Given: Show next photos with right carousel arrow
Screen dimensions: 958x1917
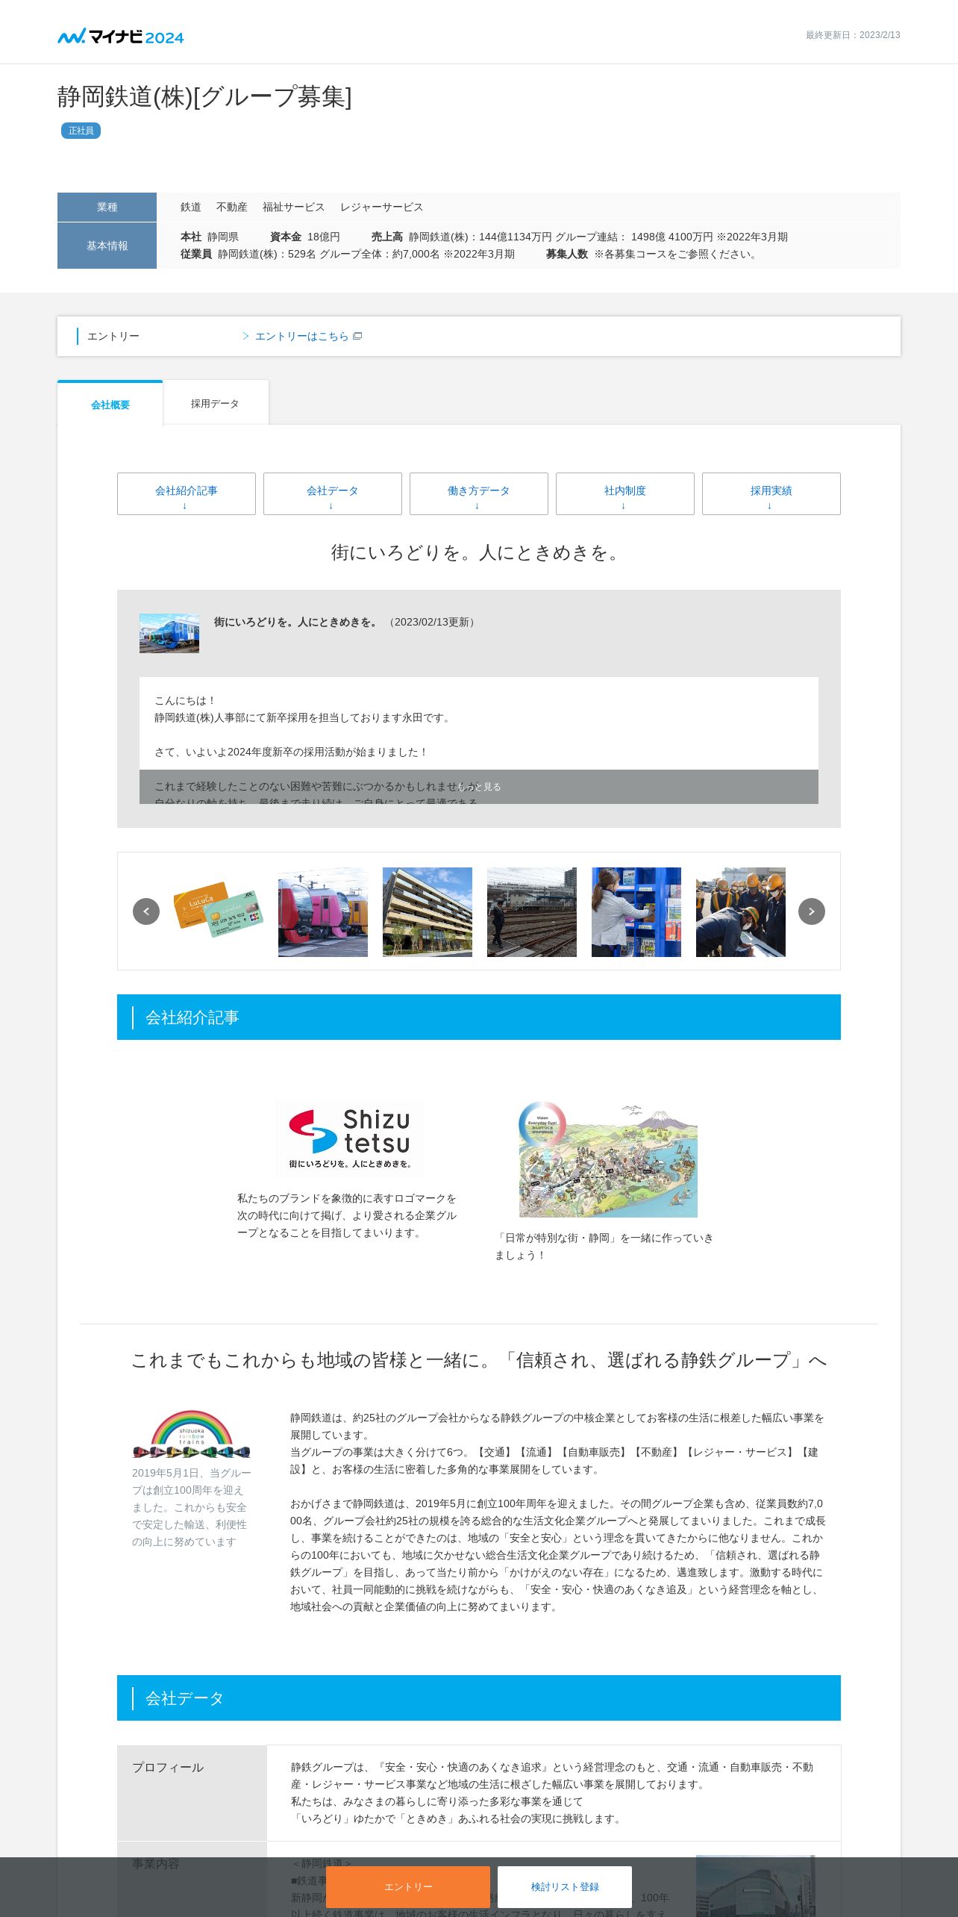Looking at the screenshot, I should pyautogui.click(x=812, y=911).
